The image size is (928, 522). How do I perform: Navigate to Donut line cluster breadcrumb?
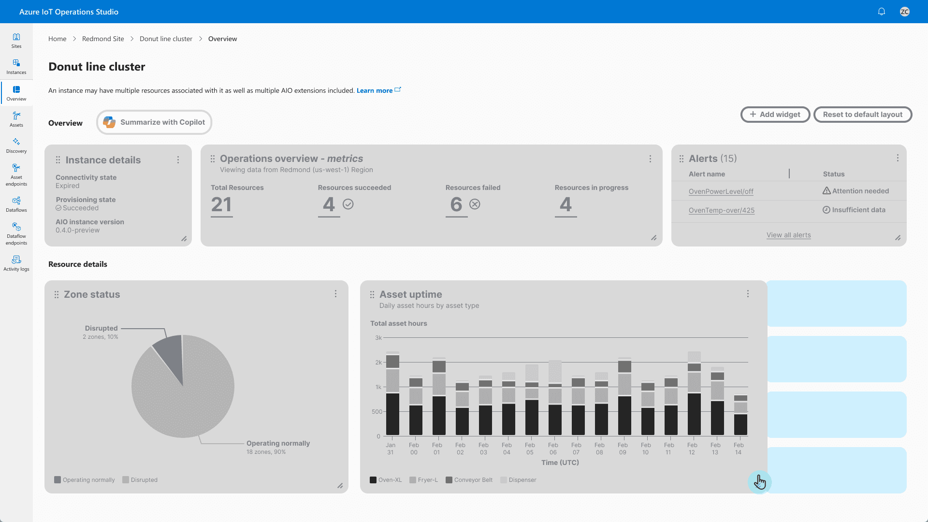pyautogui.click(x=166, y=39)
